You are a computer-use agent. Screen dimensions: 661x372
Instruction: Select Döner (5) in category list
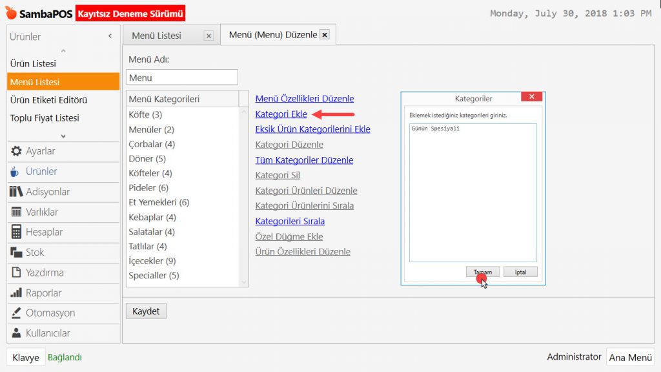147,158
